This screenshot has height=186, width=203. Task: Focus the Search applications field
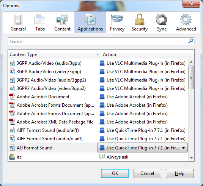click(x=101, y=42)
